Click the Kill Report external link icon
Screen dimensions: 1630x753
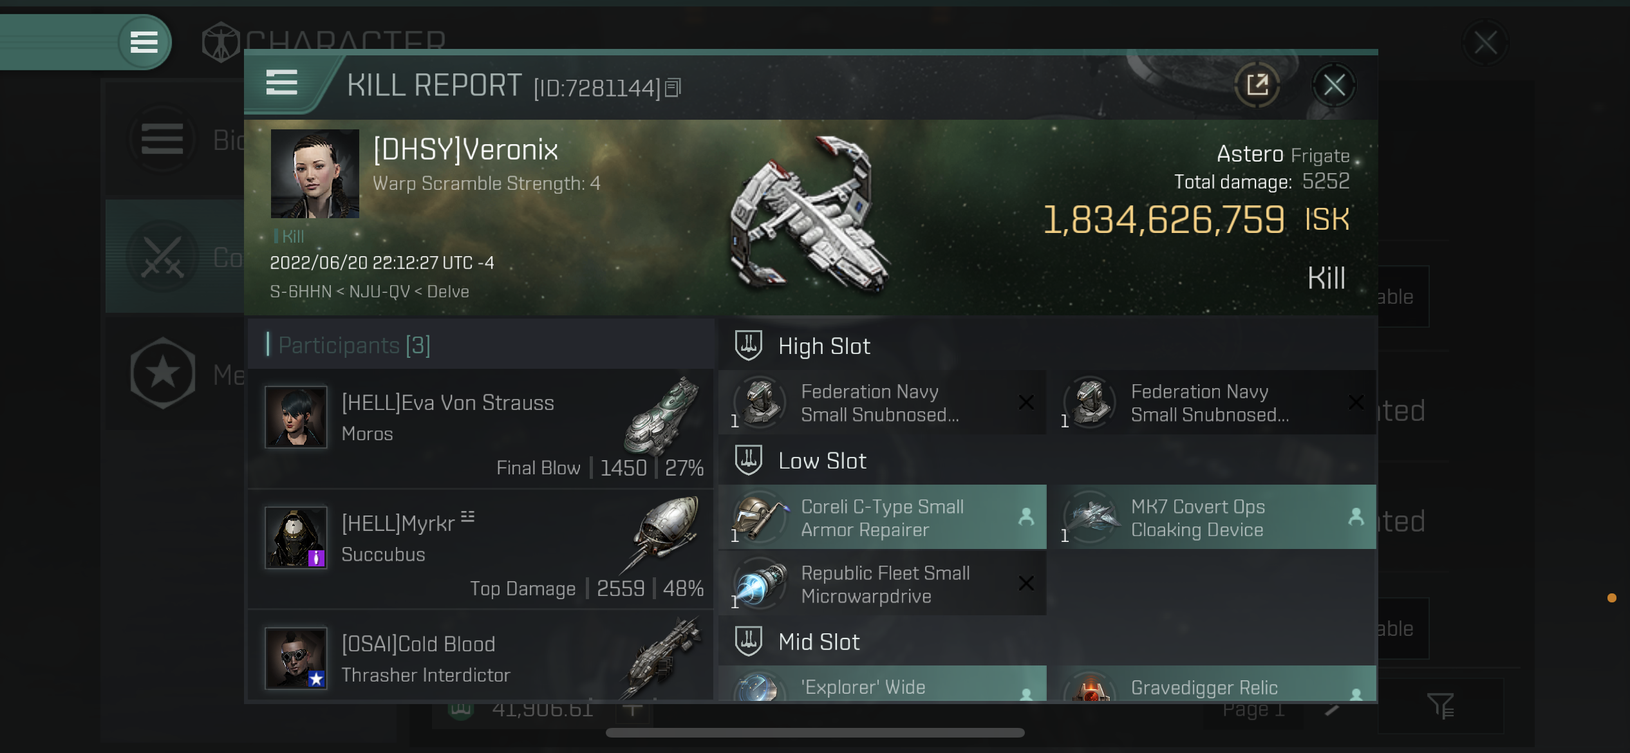click(x=1257, y=84)
